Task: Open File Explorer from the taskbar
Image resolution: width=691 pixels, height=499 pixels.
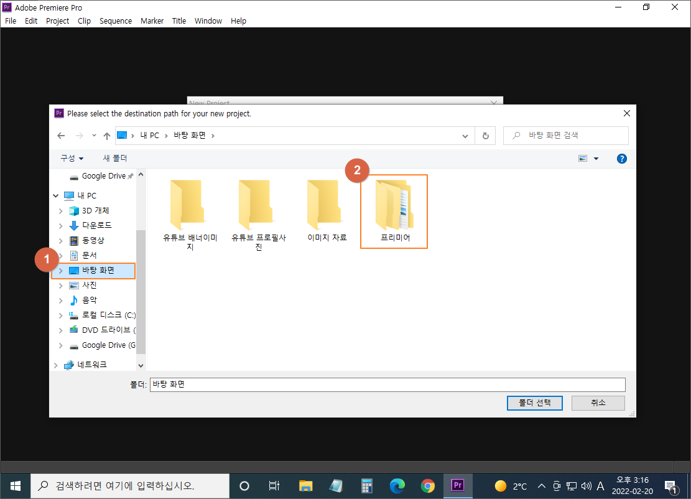Action: pyautogui.click(x=305, y=486)
